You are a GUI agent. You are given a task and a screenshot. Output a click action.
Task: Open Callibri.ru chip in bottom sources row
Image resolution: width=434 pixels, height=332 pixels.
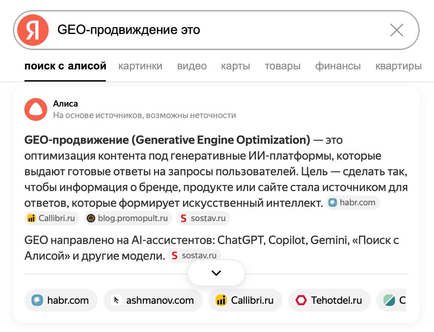click(245, 300)
